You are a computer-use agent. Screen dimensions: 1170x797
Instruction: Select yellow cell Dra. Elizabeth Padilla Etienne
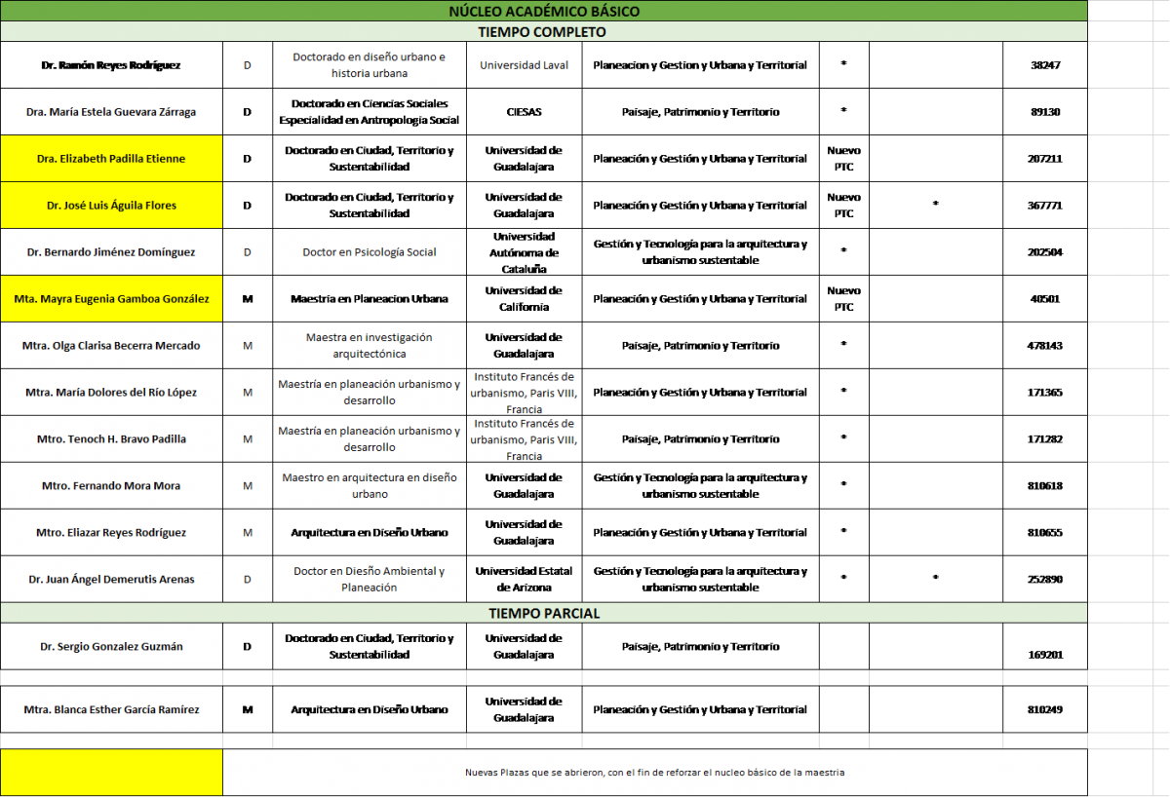pyautogui.click(x=111, y=159)
